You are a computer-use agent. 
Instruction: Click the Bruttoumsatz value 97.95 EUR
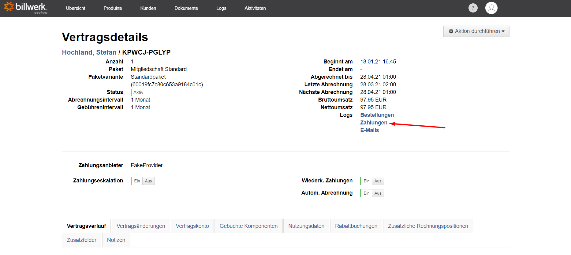[x=373, y=100]
